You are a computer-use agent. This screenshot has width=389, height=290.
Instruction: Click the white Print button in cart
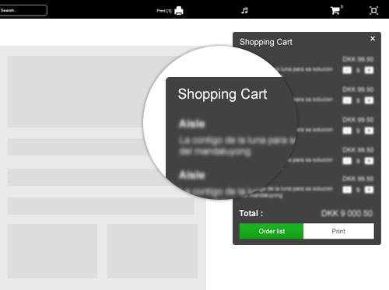coord(338,231)
